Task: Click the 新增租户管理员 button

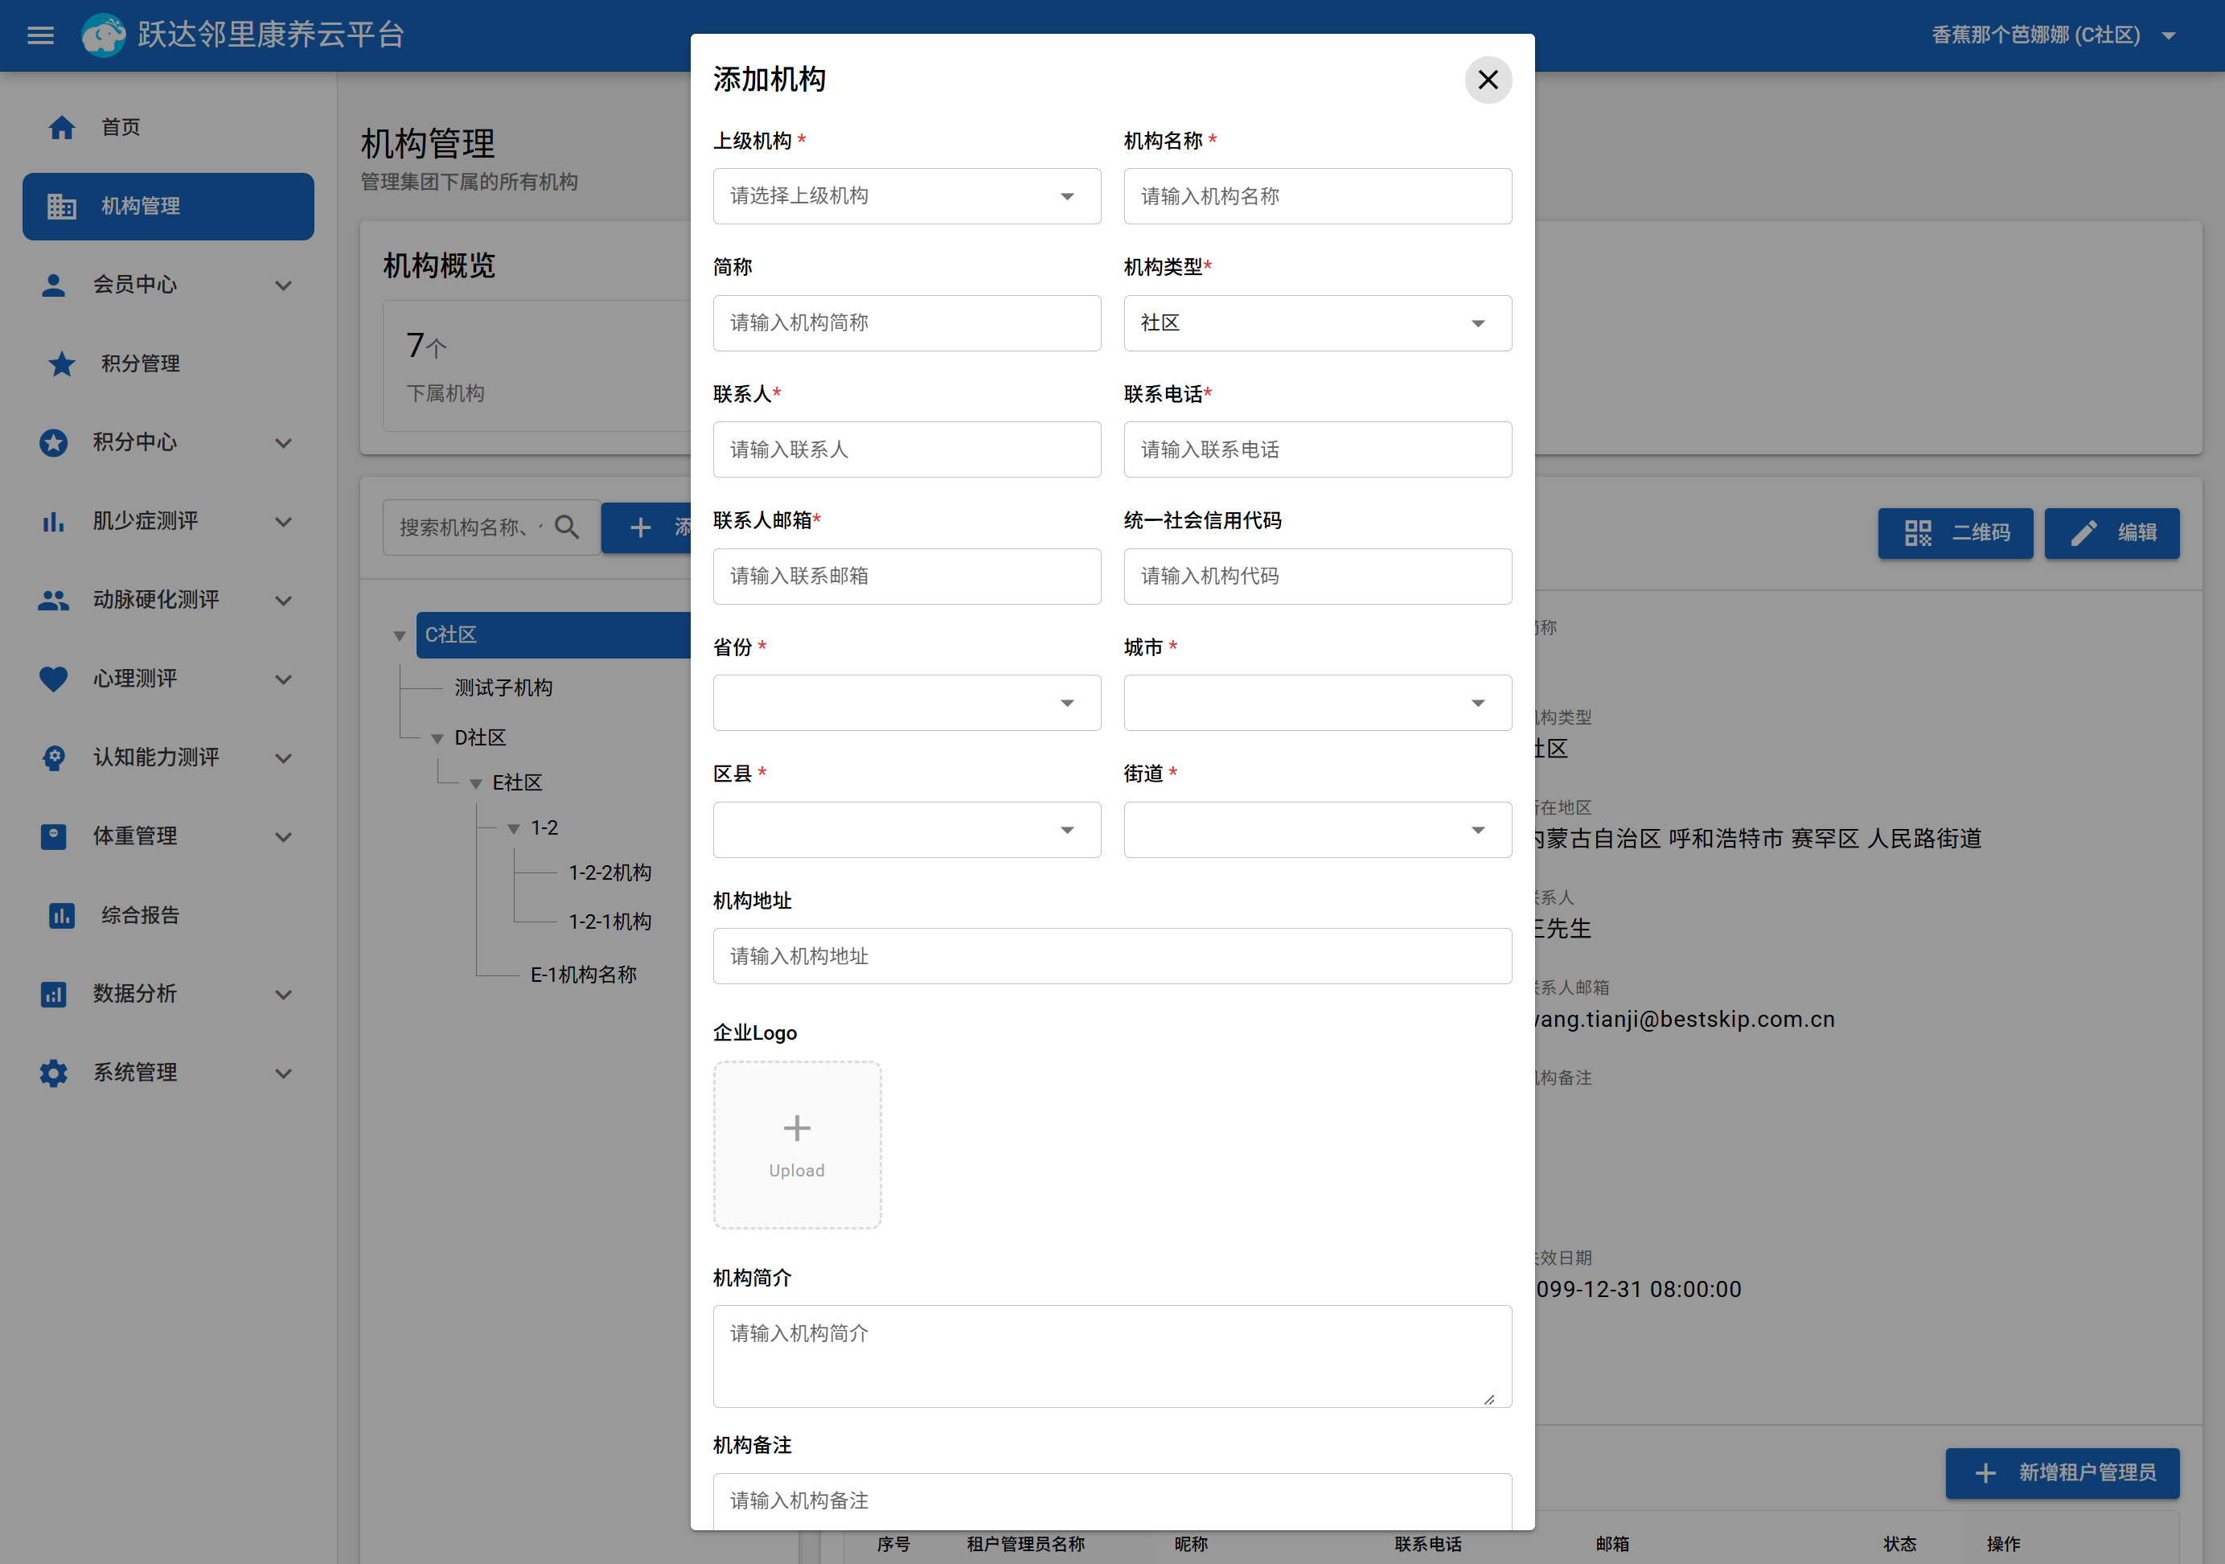Action: (x=2063, y=1473)
